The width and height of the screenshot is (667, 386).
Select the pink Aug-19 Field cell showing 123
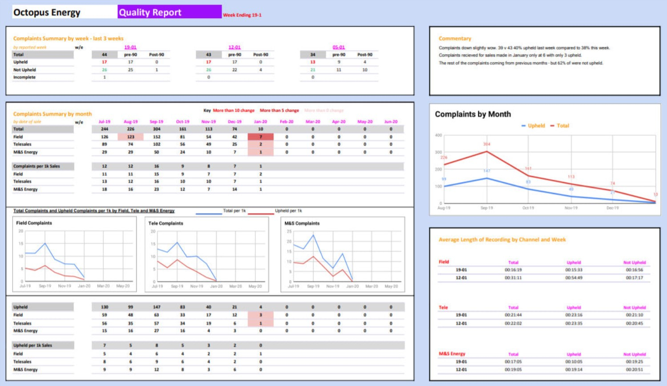point(130,137)
